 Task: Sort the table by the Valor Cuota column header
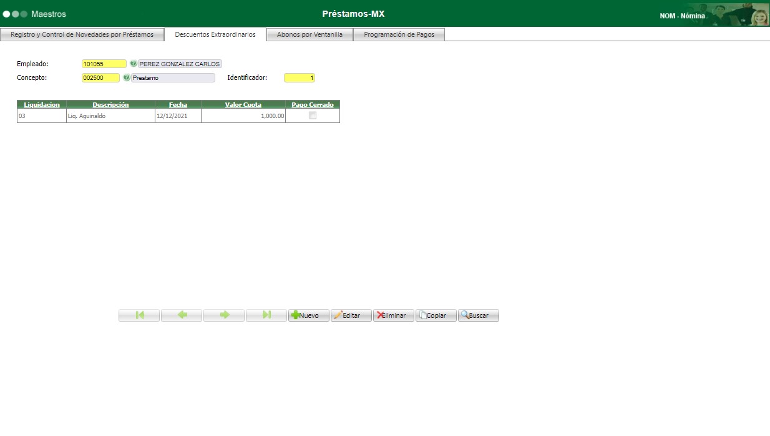[243, 104]
